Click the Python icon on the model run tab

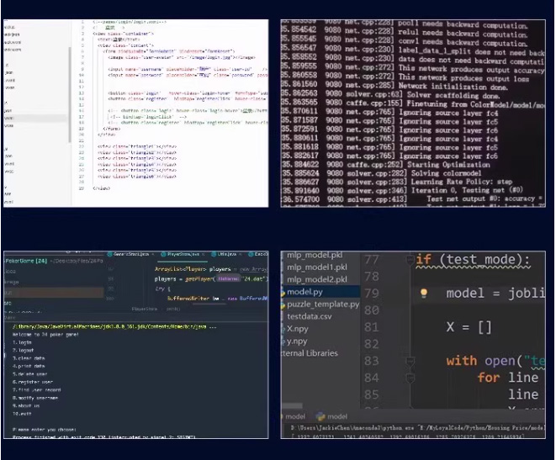(320, 416)
